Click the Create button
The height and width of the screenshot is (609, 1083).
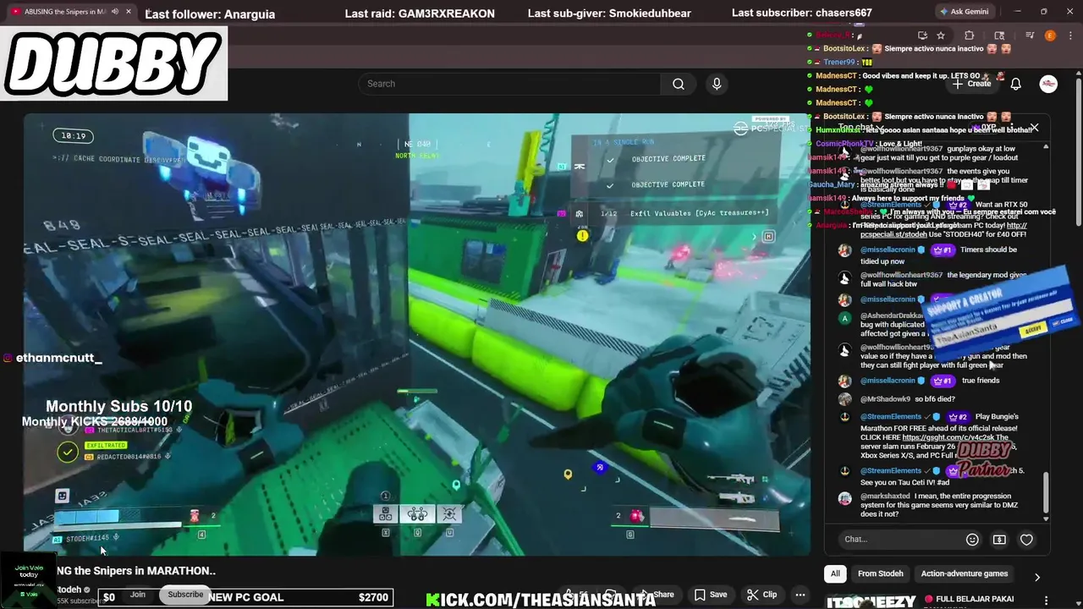click(971, 84)
